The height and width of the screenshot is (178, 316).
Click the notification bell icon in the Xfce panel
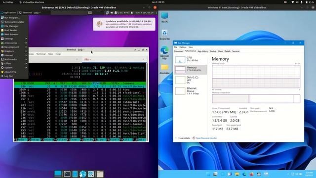click(x=132, y=12)
